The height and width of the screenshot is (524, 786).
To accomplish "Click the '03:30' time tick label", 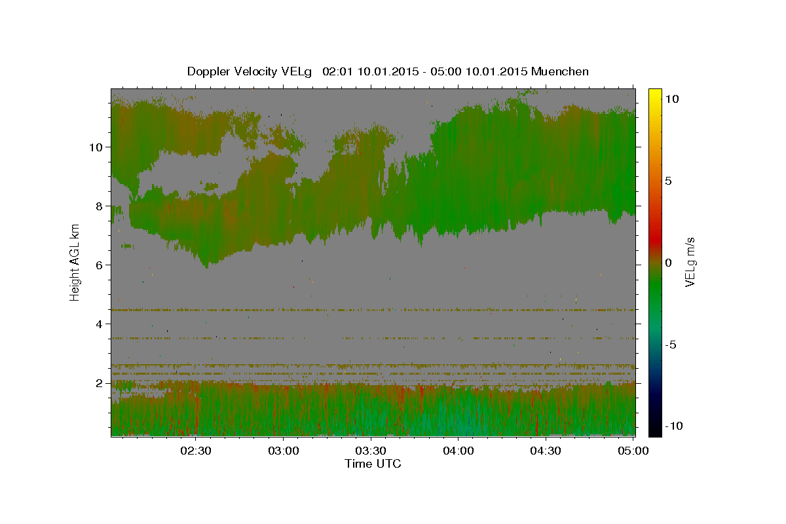I will [371, 451].
